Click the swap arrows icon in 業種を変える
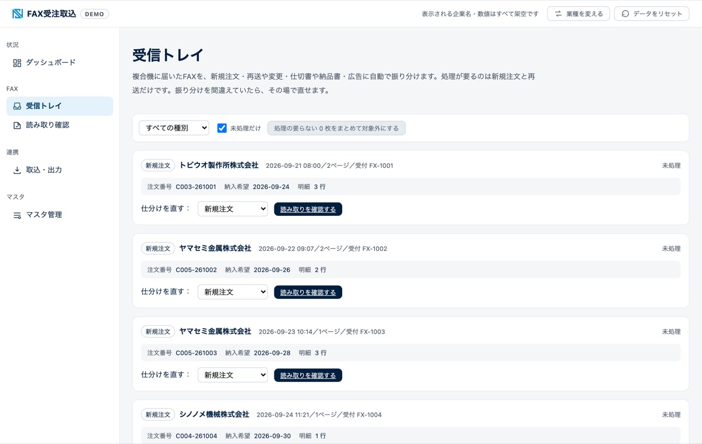Screen dimensions: 702x444 tap(558, 13)
